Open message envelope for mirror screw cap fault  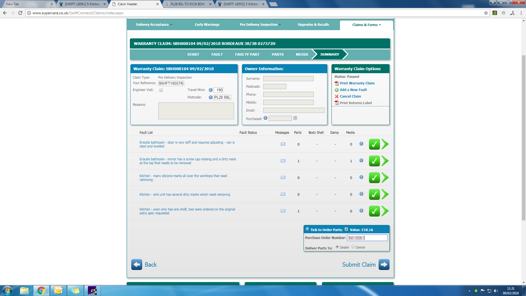tap(283, 161)
